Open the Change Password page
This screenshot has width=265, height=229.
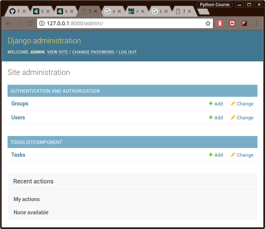point(93,52)
